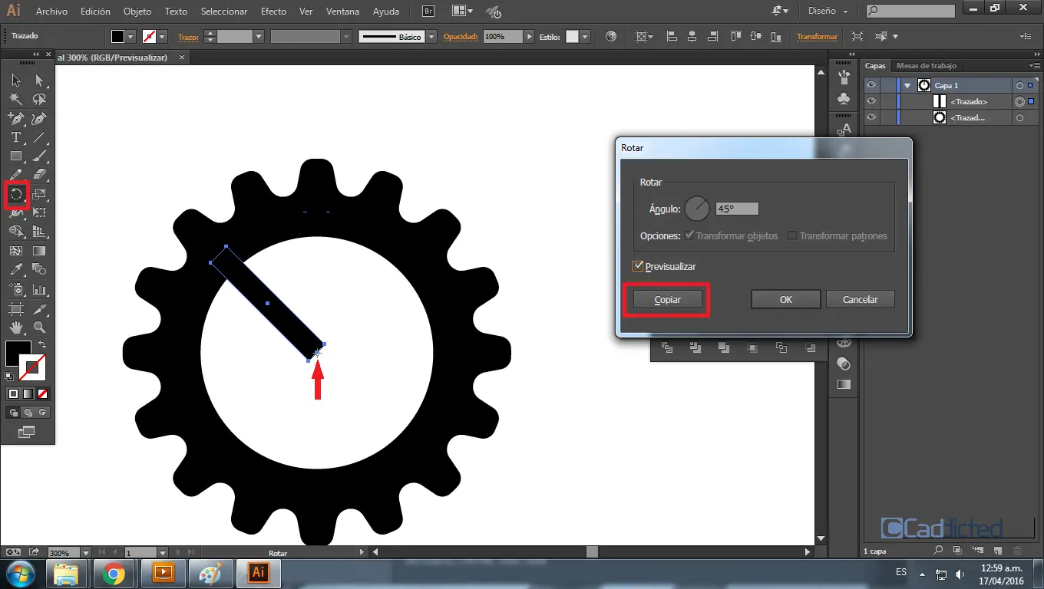Image resolution: width=1044 pixels, height=589 pixels.
Task: Click the Trazo stroke label link
Action: pos(188,36)
